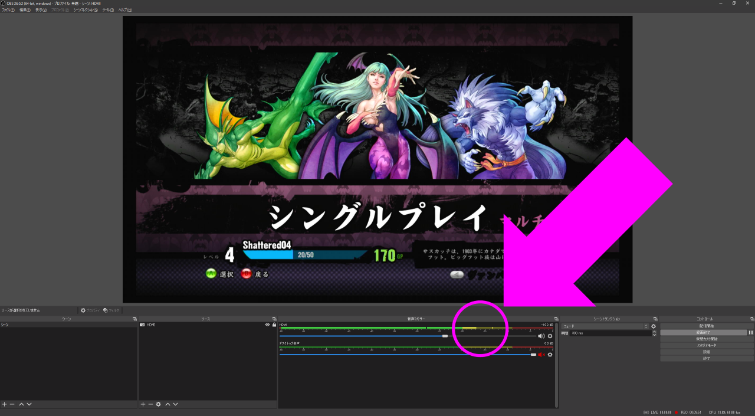Viewport: 755px width, 416px height.
Task: Pop out the 音声ミキサー dock panel
Action: coord(556,319)
